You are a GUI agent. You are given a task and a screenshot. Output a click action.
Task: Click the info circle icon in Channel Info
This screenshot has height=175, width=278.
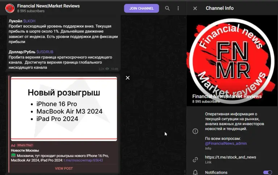tap(195, 131)
